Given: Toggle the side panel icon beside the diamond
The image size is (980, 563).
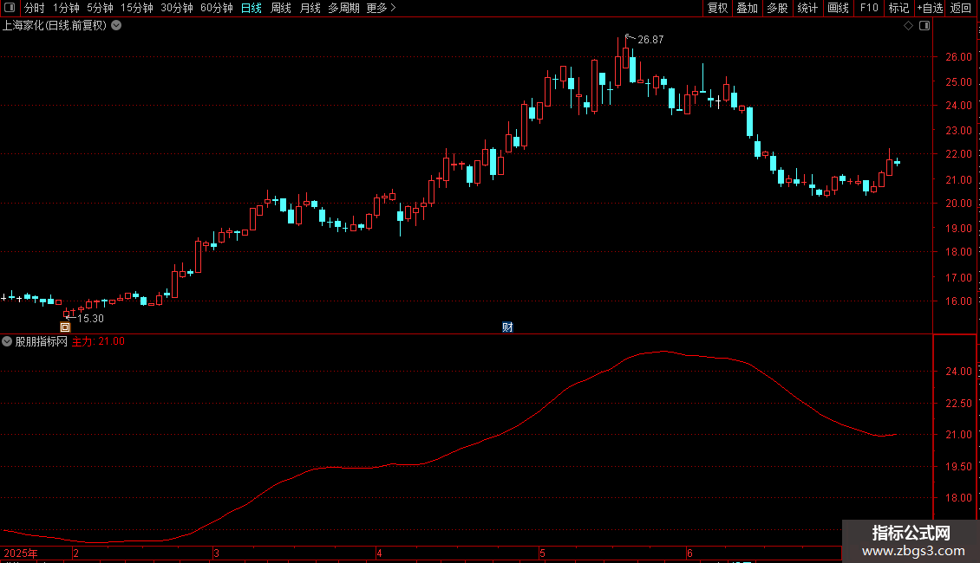Looking at the screenshot, I should 924,26.
